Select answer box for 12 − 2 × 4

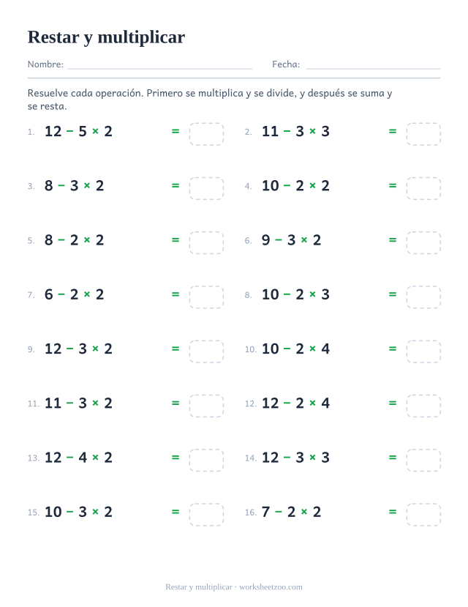(x=423, y=406)
